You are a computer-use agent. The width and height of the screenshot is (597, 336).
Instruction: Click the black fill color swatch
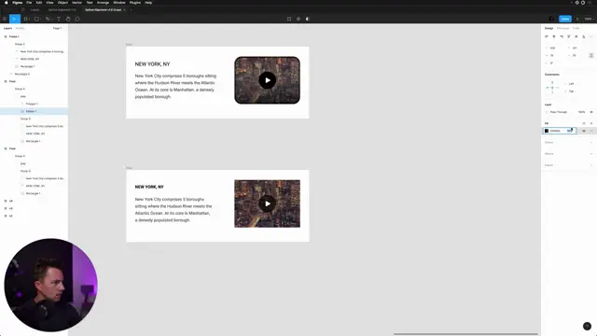tap(547, 131)
